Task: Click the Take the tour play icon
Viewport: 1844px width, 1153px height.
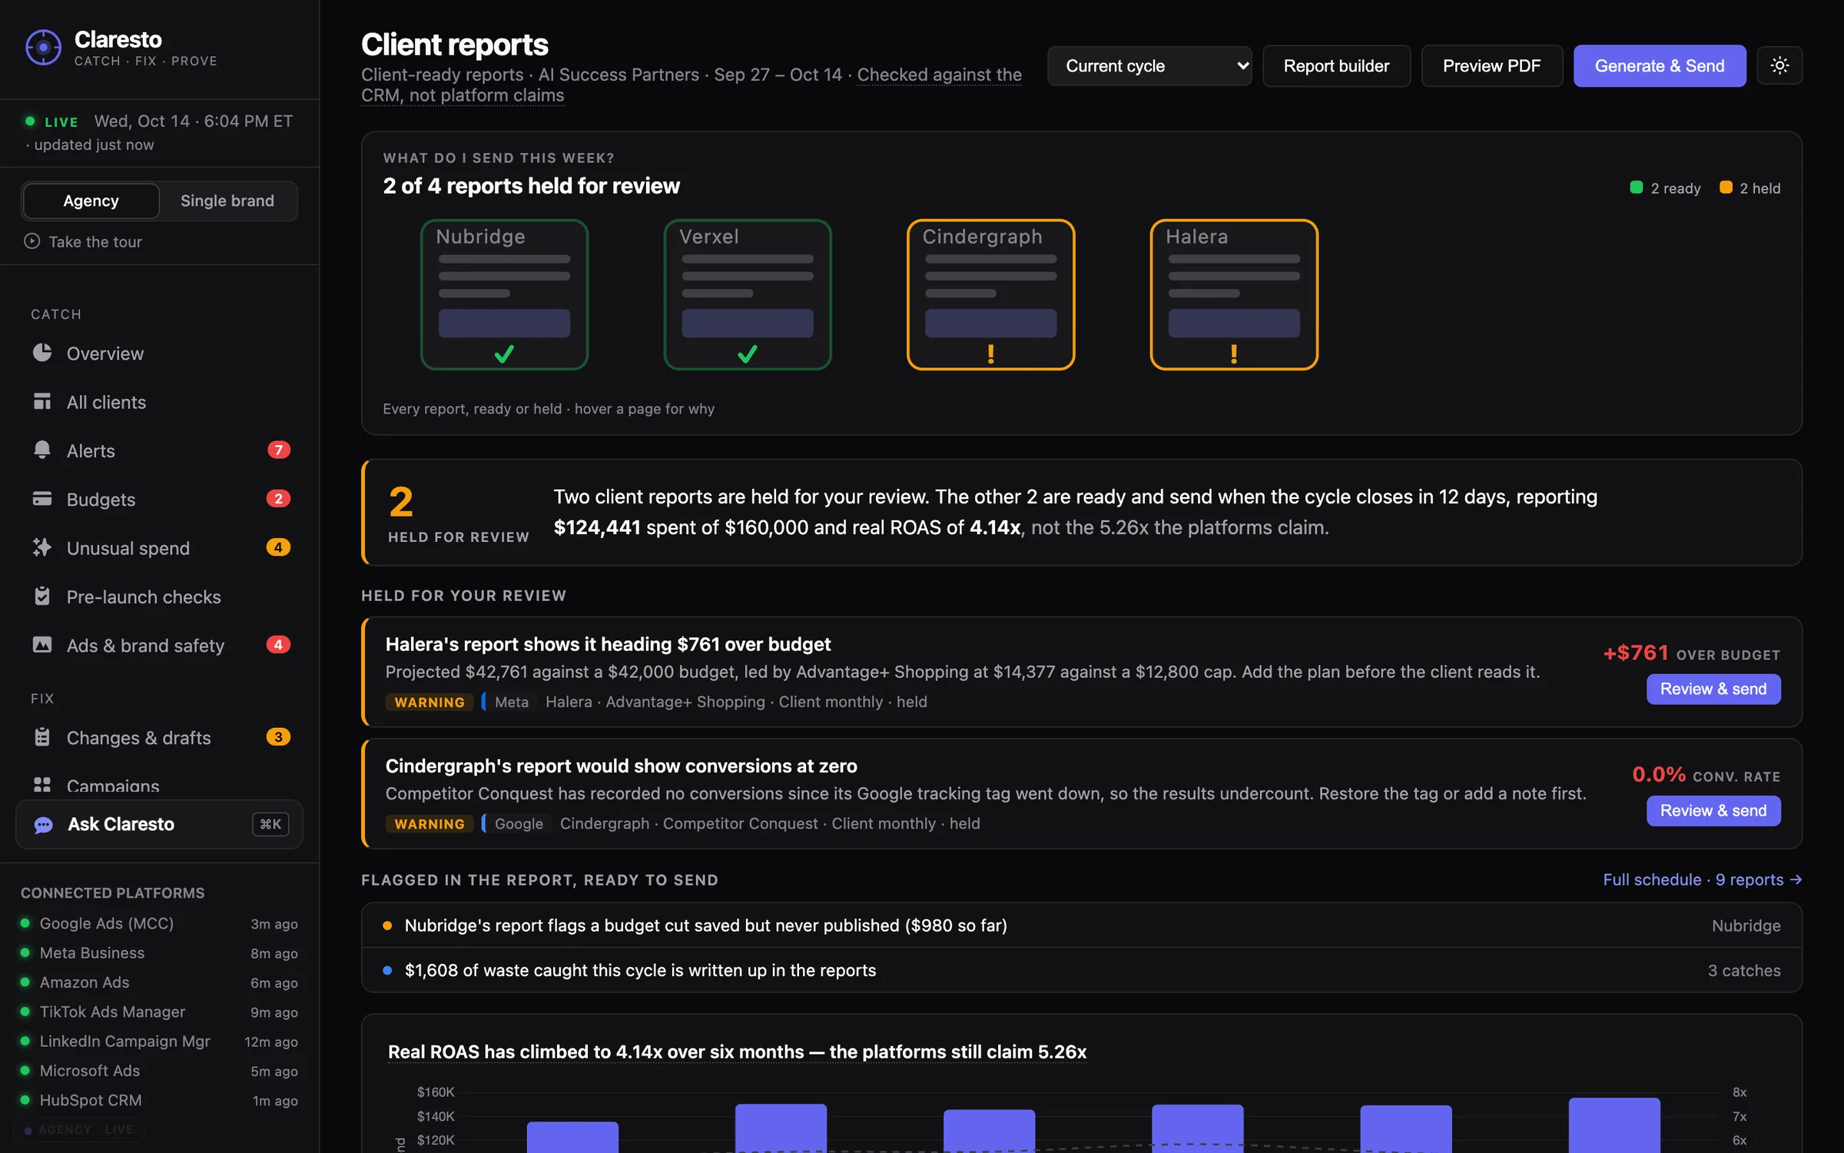Action: pyautogui.click(x=32, y=241)
